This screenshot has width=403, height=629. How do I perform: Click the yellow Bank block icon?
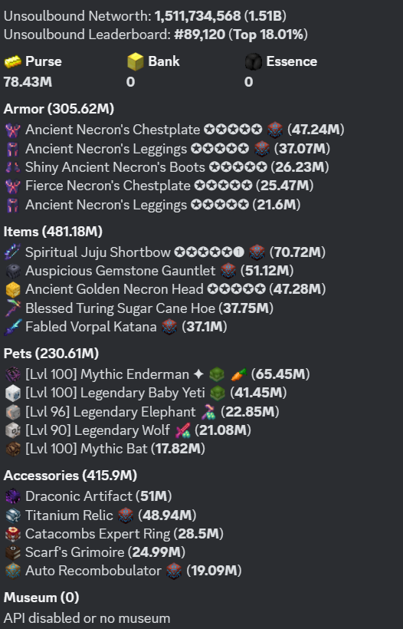(136, 62)
